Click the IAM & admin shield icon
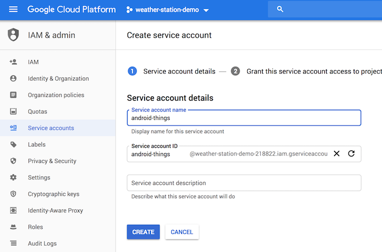382x252 pixels. (x=13, y=35)
